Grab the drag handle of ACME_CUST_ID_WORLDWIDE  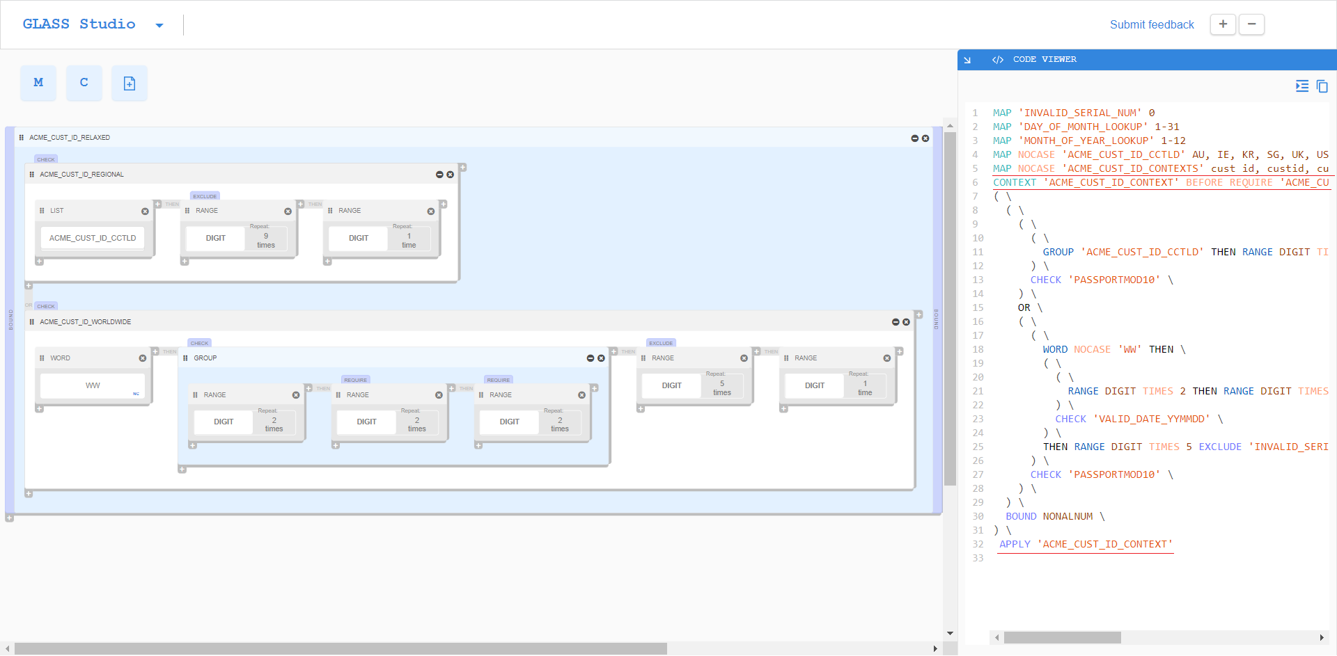pyautogui.click(x=31, y=322)
